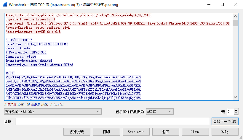Viewport: 243px width, 140px height.
Task: Click the HTTP/1.1 200 OK response line
Action: click(19, 40)
